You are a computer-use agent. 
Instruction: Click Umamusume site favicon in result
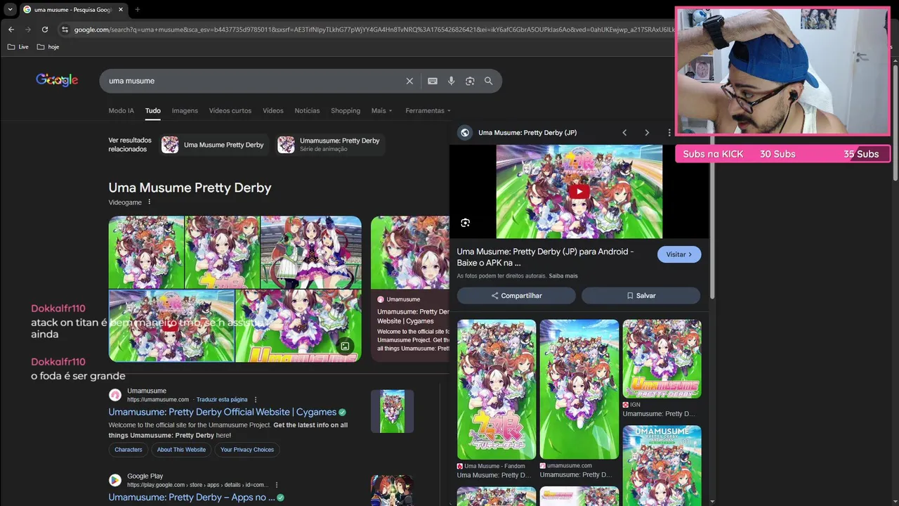115,395
